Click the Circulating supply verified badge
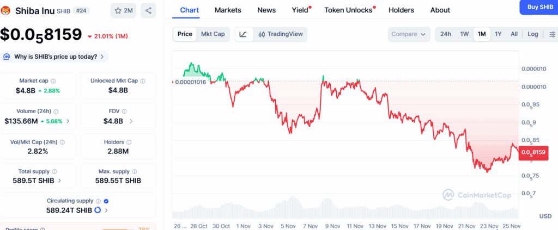Screen dimensions: 558x230 (x=106, y=201)
